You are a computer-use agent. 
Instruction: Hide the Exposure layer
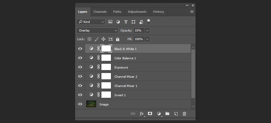[x=80, y=67]
